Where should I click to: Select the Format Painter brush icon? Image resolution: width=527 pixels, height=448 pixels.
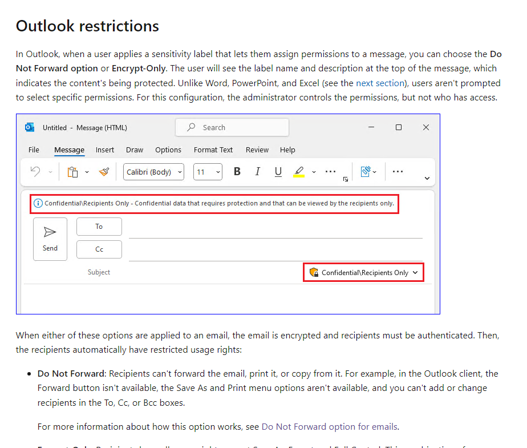[x=104, y=172]
